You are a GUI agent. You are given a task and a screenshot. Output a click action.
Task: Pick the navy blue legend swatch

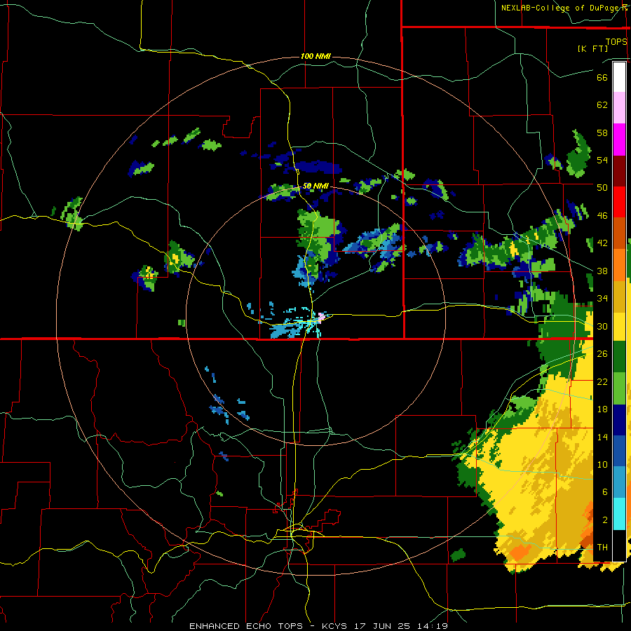coord(619,420)
